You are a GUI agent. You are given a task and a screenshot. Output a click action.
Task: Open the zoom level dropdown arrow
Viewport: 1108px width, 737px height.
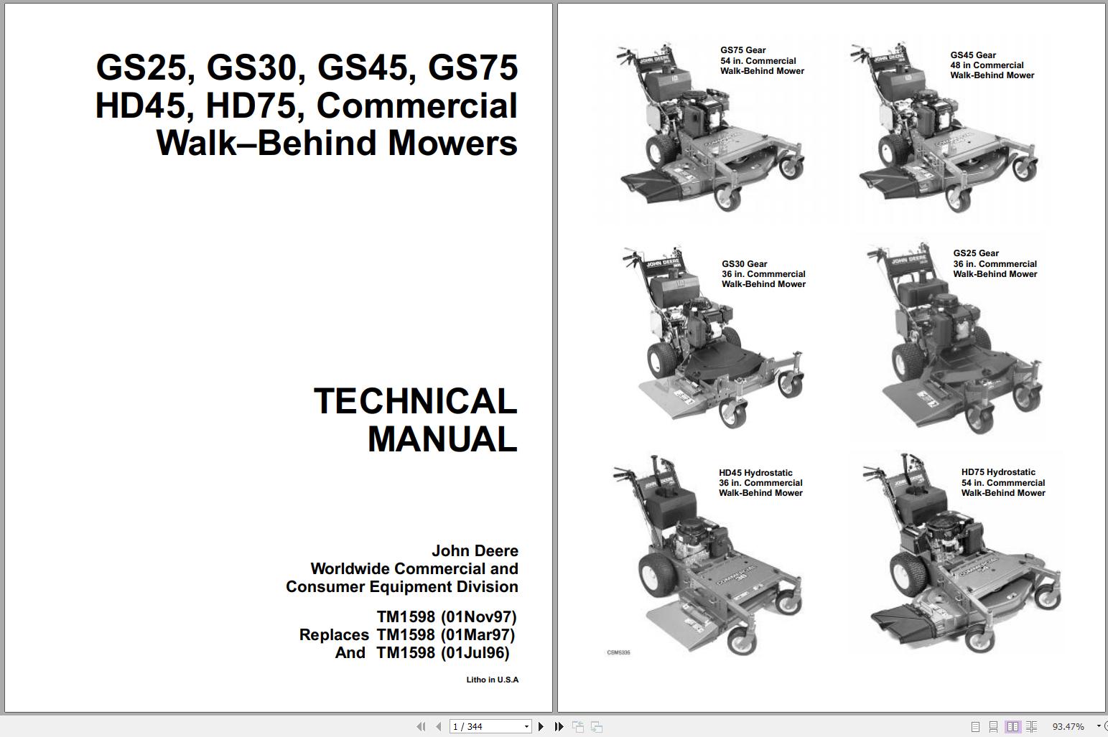coord(1099,727)
